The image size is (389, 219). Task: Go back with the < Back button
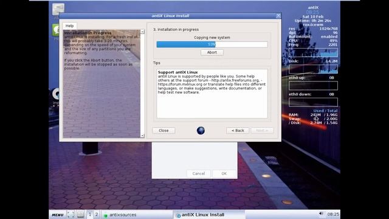238,130
